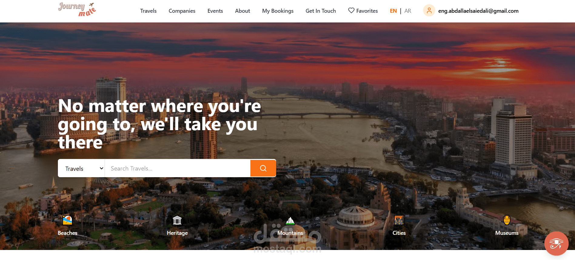The width and height of the screenshot is (575, 260).
Task: Choose the Mountains category icon
Action: click(x=290, y=221)
